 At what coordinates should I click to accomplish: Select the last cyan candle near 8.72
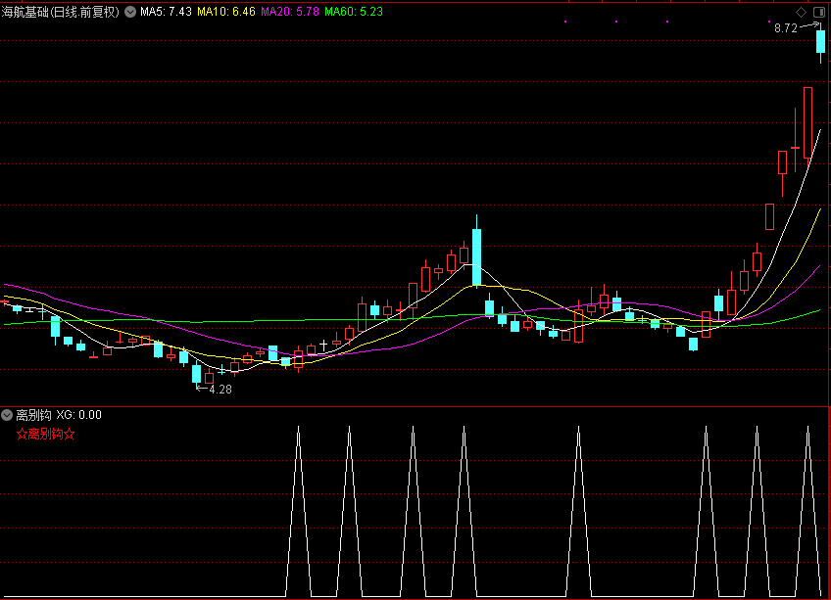[x=820, y=44]
